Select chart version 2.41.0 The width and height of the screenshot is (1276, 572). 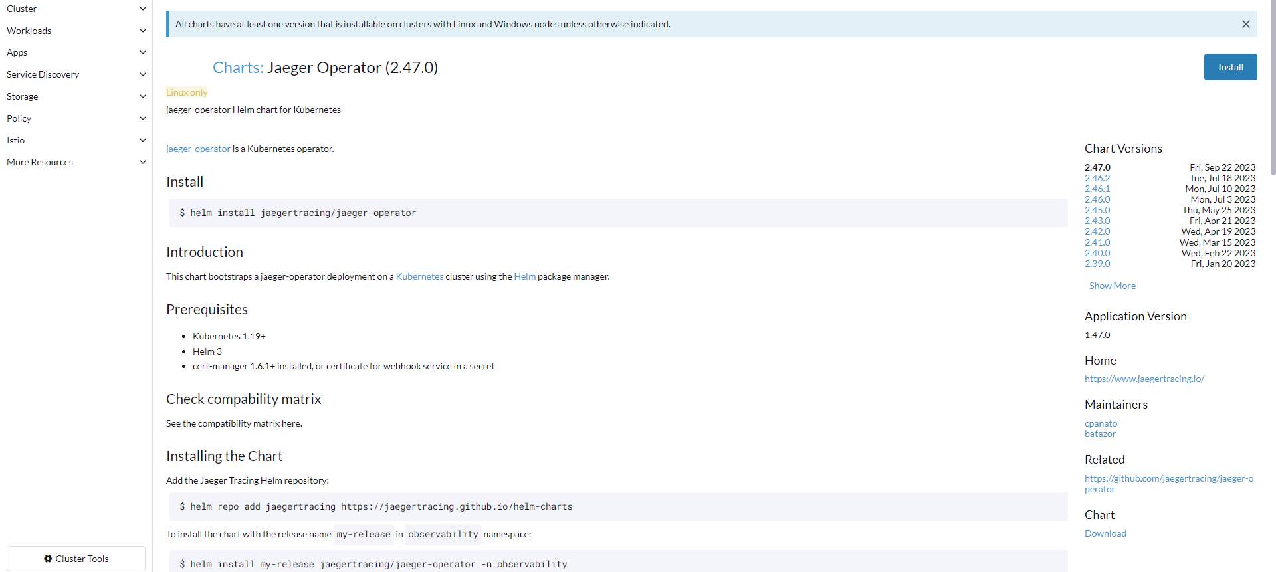(x=1097, y=242)
